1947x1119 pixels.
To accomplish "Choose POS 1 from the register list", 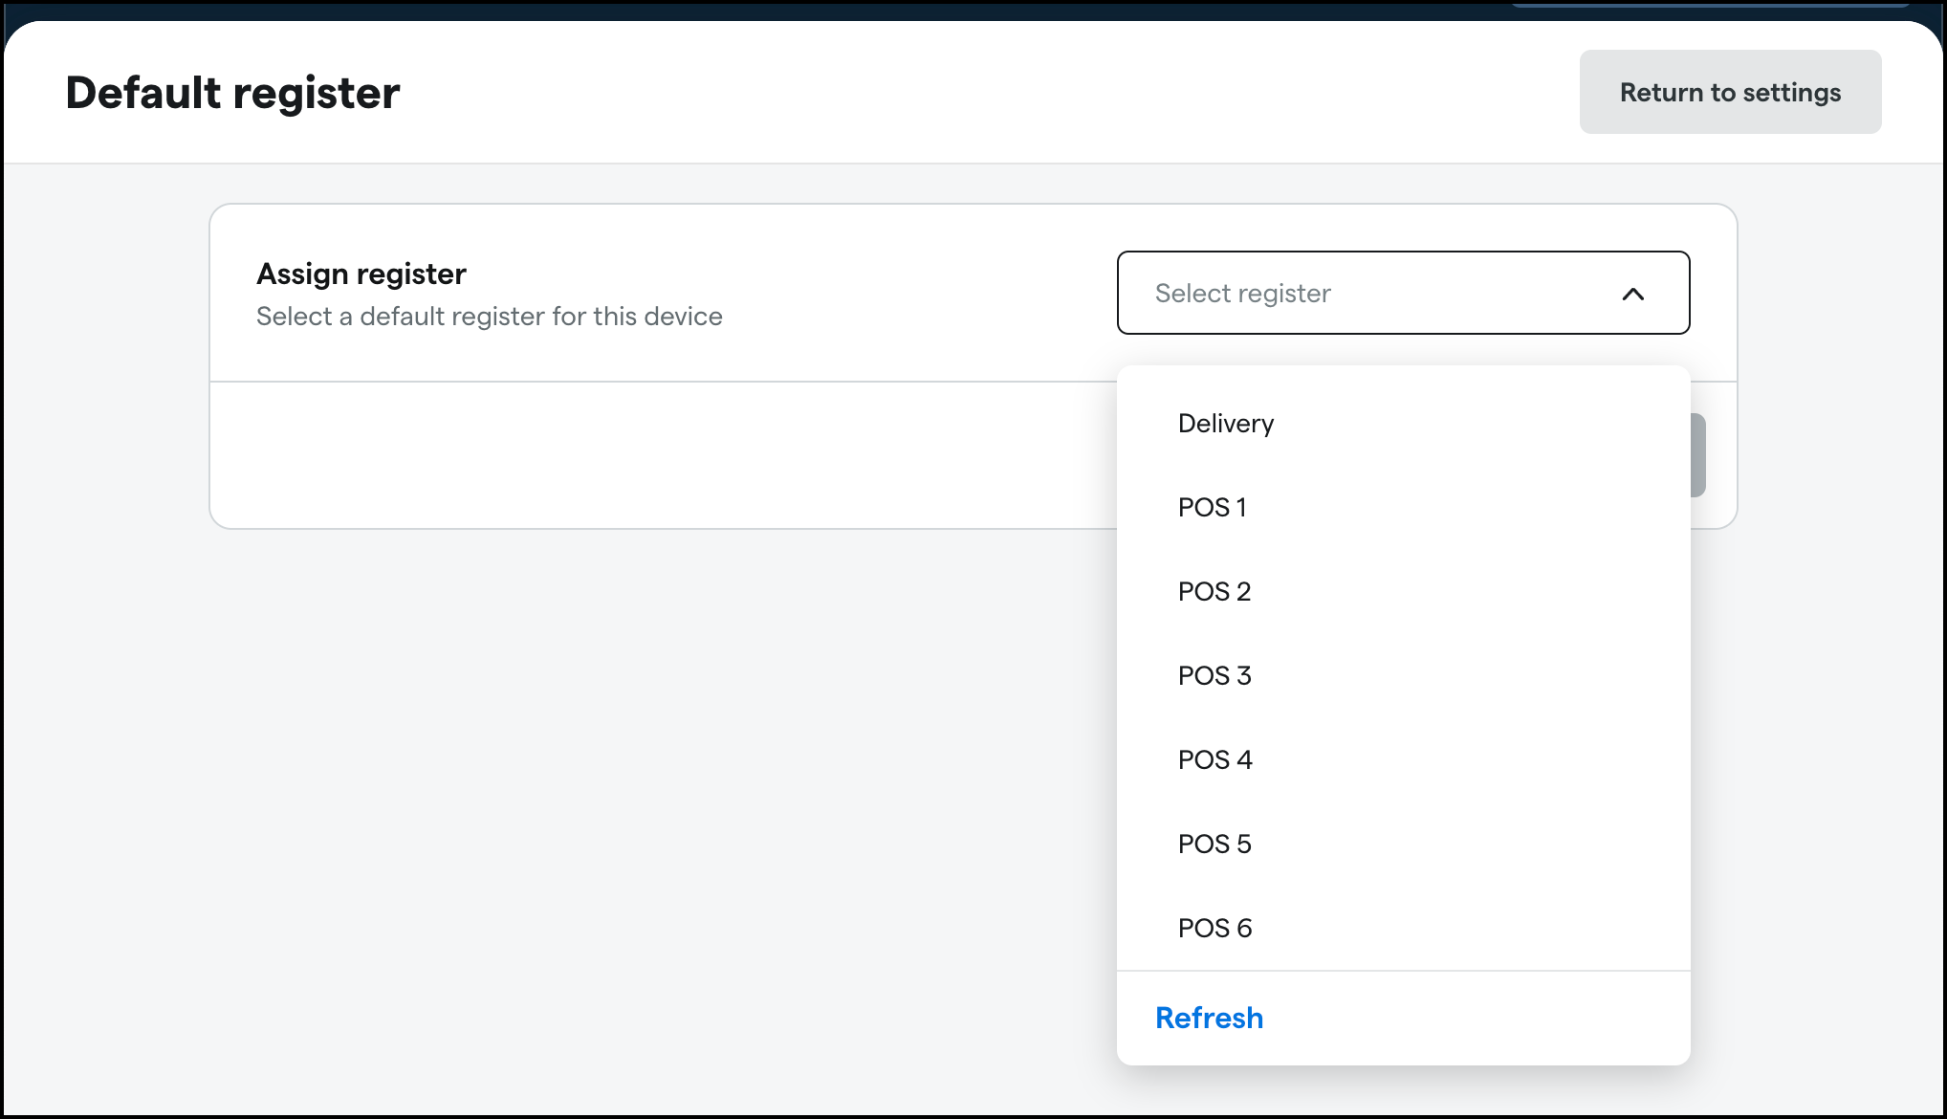I will [1213, 507].
